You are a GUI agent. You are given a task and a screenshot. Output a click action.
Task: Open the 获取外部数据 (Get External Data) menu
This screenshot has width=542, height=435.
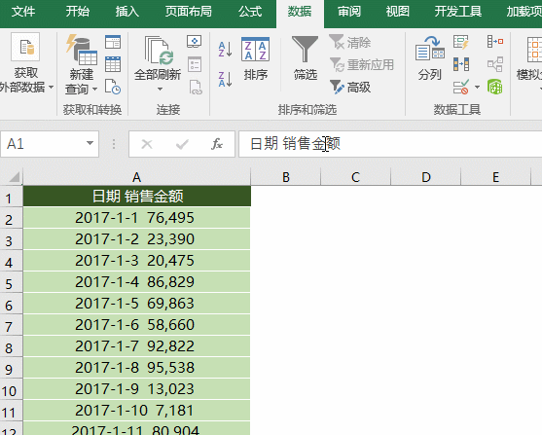pos(25,63)
